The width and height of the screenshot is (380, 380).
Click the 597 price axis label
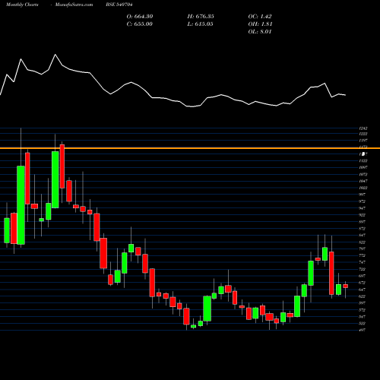click(363, 303)
